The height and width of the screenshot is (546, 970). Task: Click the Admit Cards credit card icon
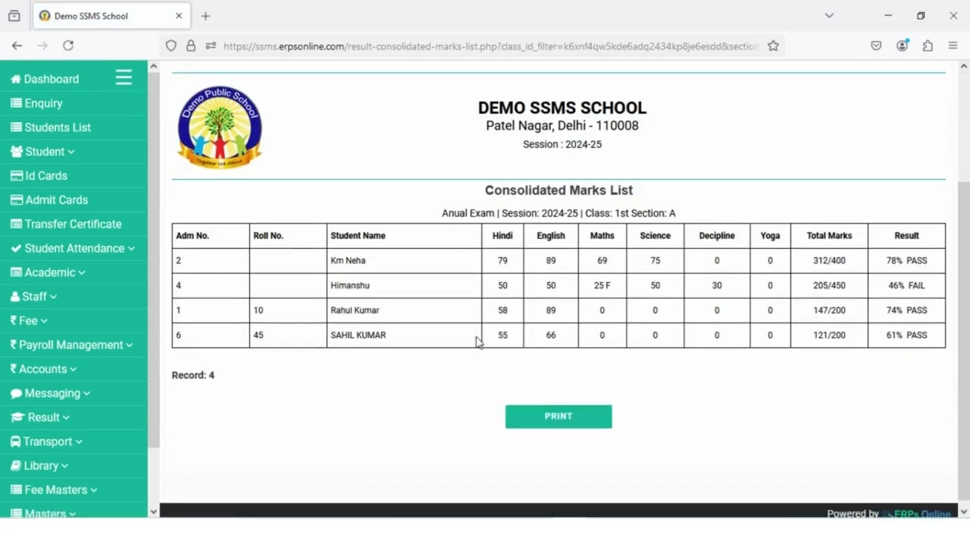pyautogui.click(x=17, y=200)
